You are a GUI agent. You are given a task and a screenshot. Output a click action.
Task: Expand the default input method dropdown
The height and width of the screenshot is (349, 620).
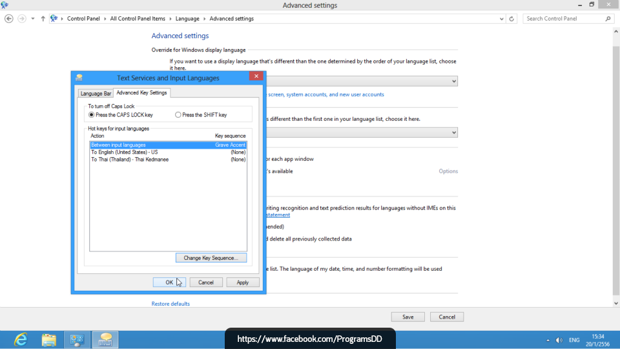(453, 132)
